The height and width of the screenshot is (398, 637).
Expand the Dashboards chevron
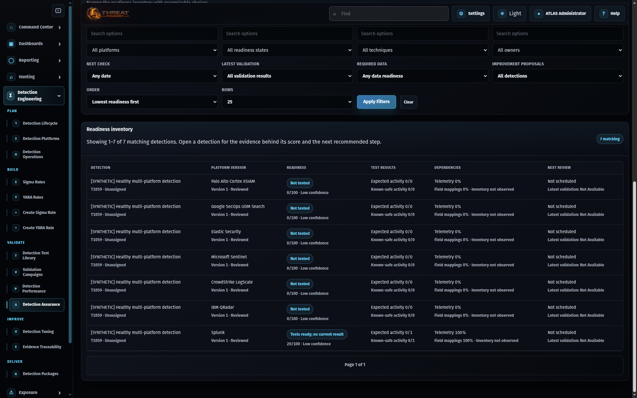click(x=60, y=44)
